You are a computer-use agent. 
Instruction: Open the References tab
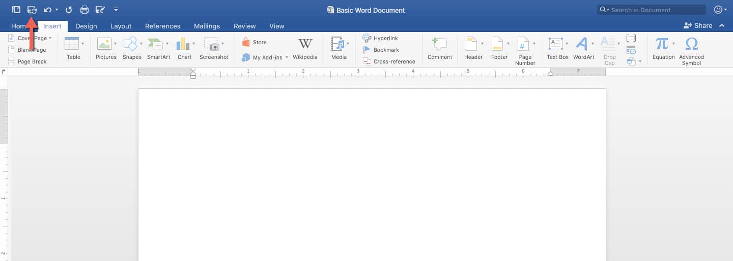coord(162,26)
